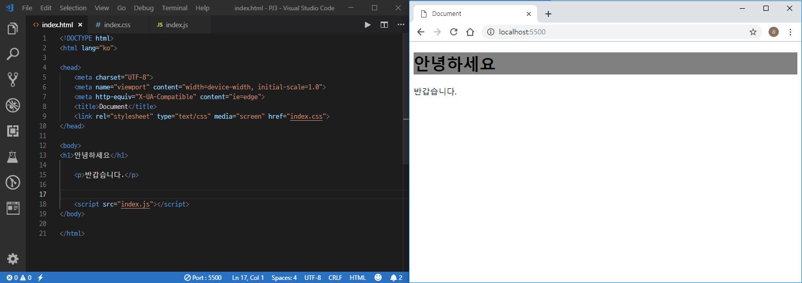The height and width of the screenshot is (283, 802).
Task: Go to line via Ln 17, Col 1
Action: (248, 277)
